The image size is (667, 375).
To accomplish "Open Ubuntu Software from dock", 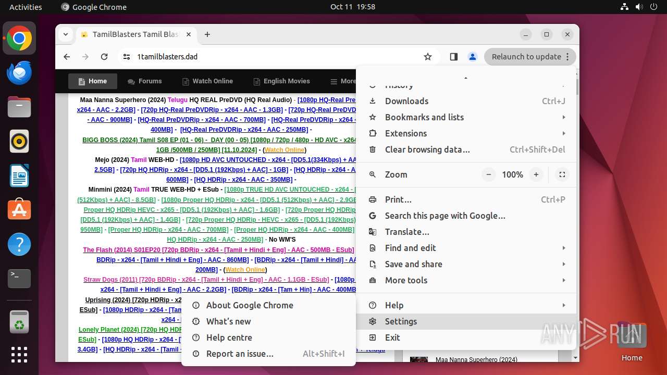I will (x=19, y=210).
